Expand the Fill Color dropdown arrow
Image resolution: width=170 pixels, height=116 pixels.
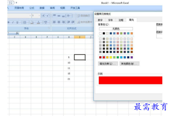pyautogui.click(x=35, y=22)
